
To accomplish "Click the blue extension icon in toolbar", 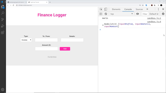I will (146, 5).
